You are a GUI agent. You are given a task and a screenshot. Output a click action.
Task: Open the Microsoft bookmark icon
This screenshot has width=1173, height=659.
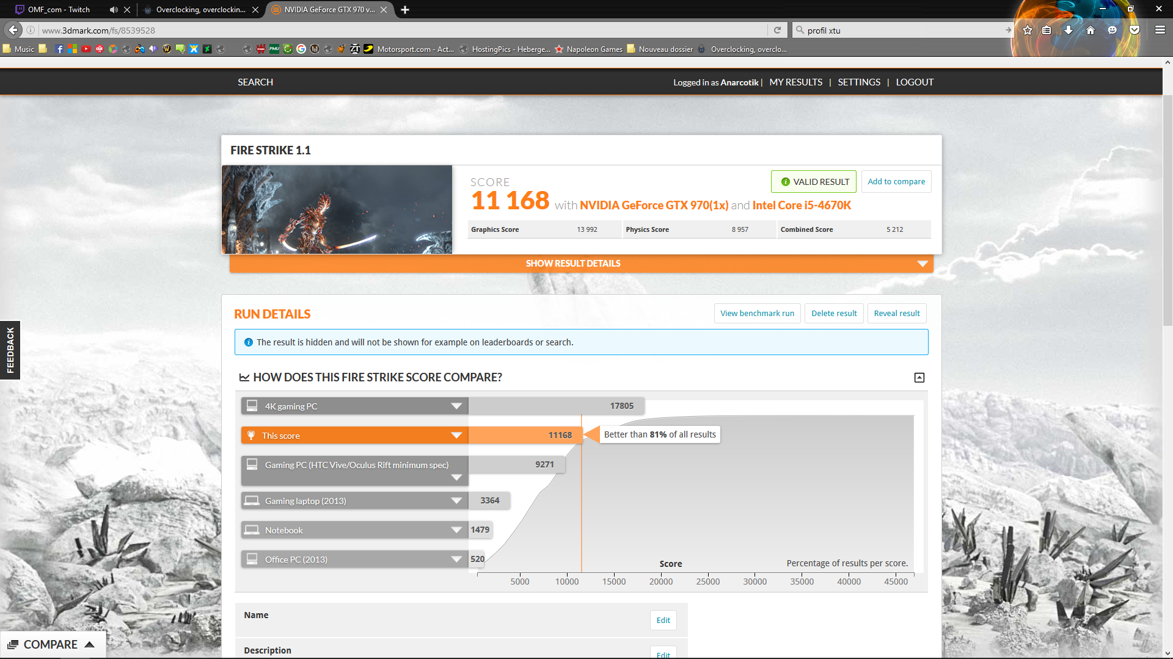click(x=72, y=49)
